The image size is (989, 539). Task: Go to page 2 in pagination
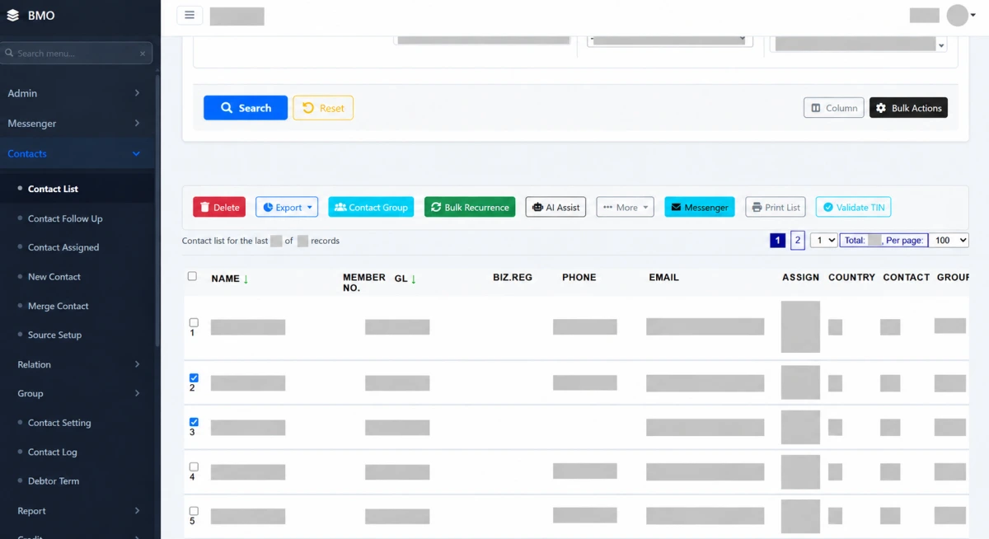coord(797,241)
